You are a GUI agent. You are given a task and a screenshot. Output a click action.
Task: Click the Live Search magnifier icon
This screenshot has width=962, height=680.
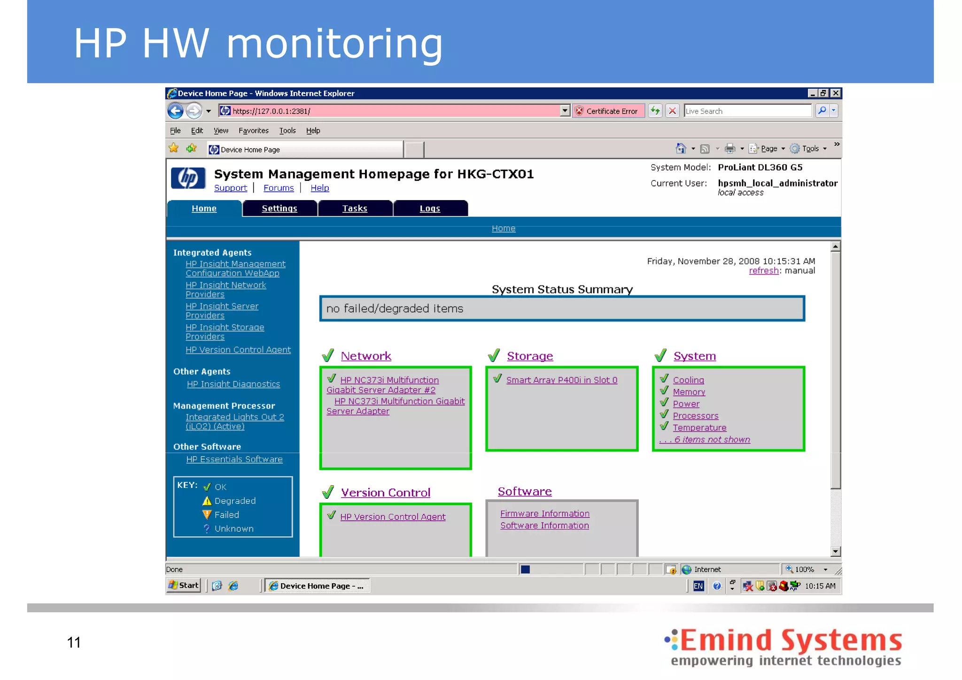coord(822,111)
